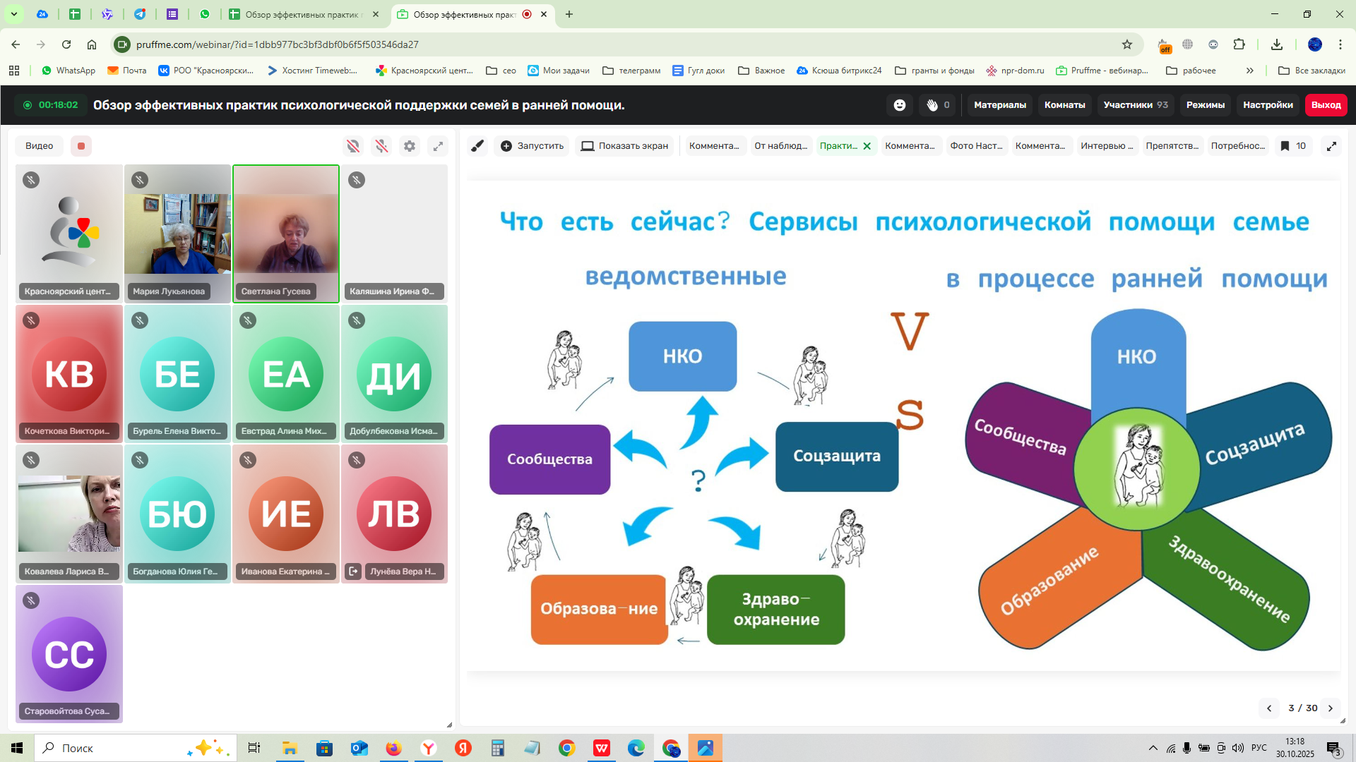
Task: Switch to the Препятств... tab
Action: pyautogui.click(x=1172, y=146)
